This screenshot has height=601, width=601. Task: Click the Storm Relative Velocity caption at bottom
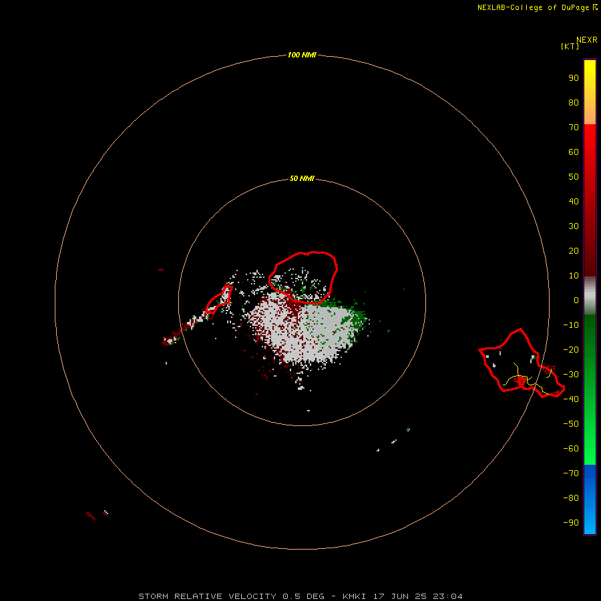click(300, 596)
